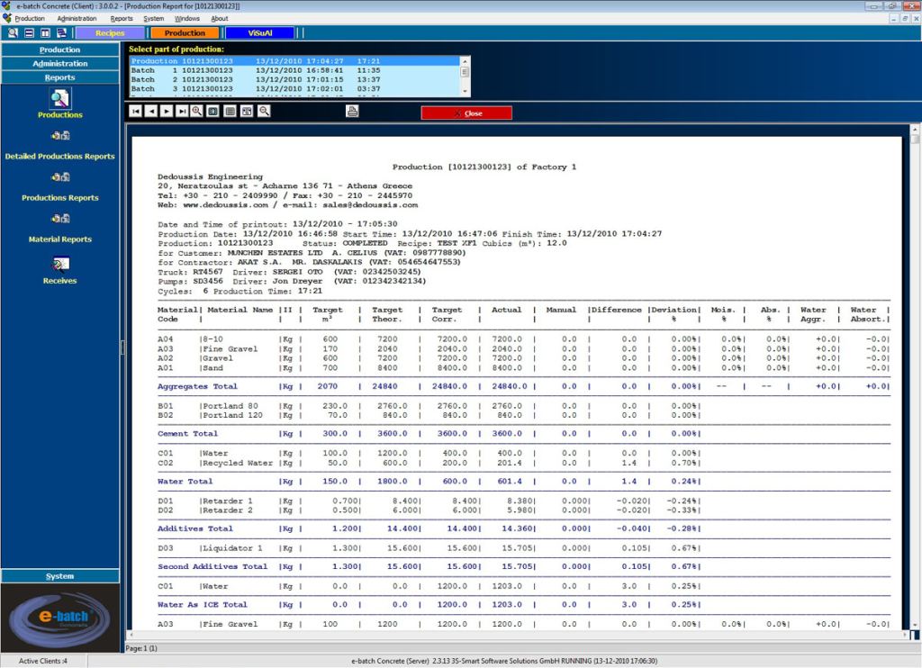Jump to the last report page
Screen dimensions: 922x668
pos(182,111)
